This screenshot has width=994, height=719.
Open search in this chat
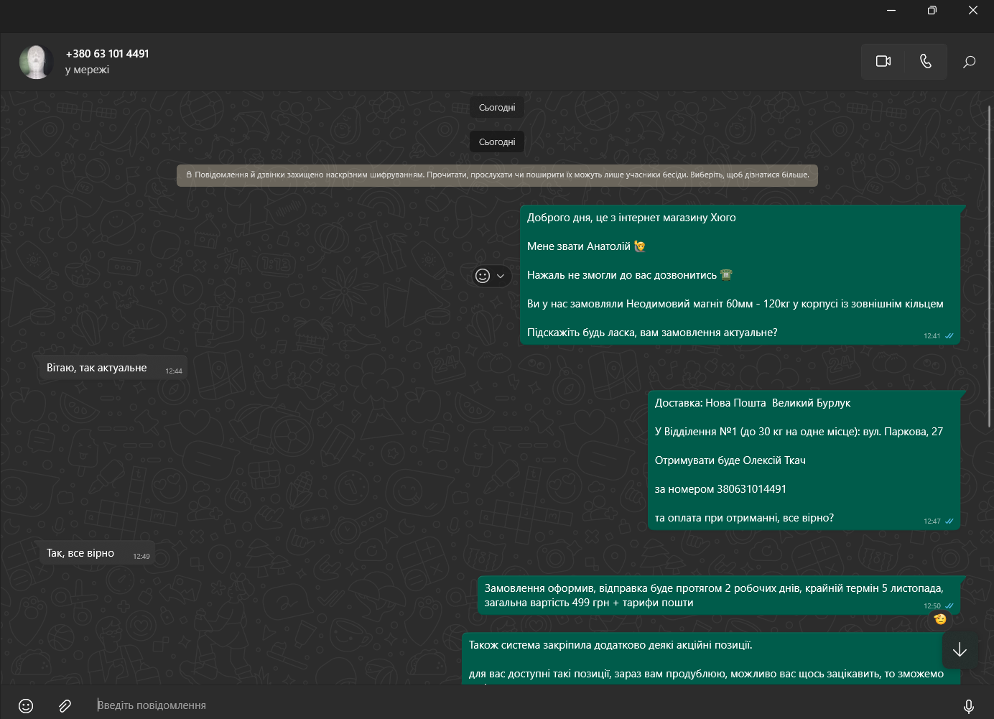coord(969,62)
